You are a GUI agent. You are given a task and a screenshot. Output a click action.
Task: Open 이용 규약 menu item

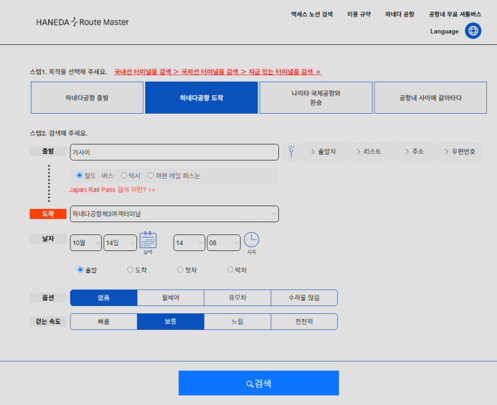pos(359,14)
